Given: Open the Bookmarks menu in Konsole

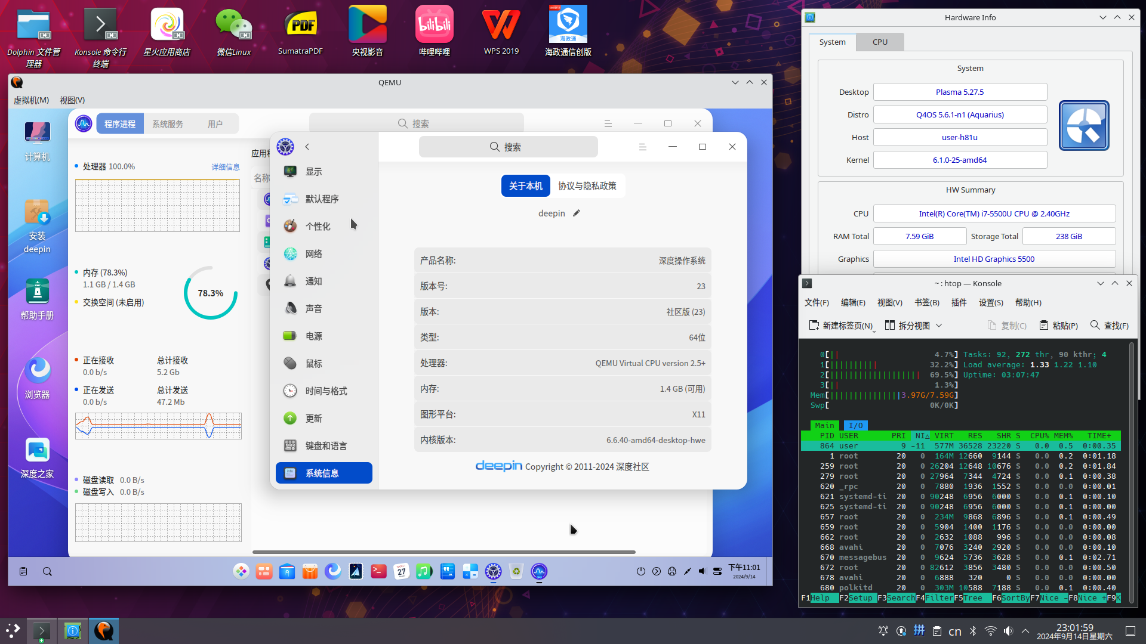Looking at the screenshot, I should [x=926, y=303].
